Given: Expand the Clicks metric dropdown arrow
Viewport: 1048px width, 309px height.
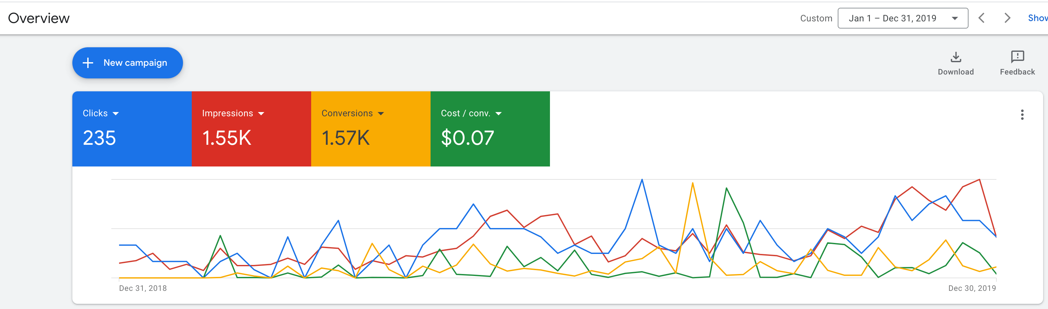Looking at the screenshot, I should tap(116, 114).
